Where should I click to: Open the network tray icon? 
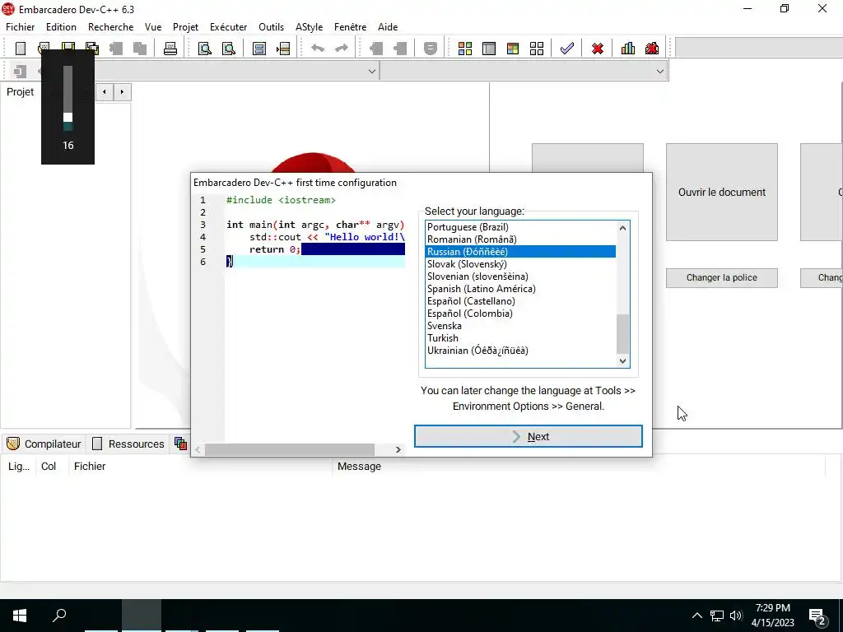tap(717, 616)
